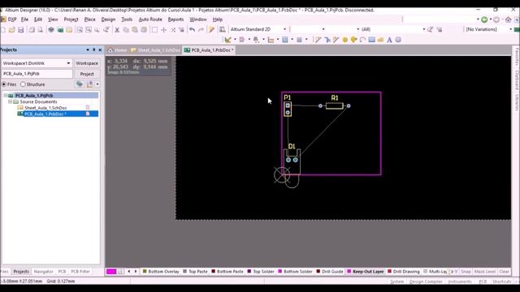Expand the routing tool dropdown arrow

pos(235,40)
